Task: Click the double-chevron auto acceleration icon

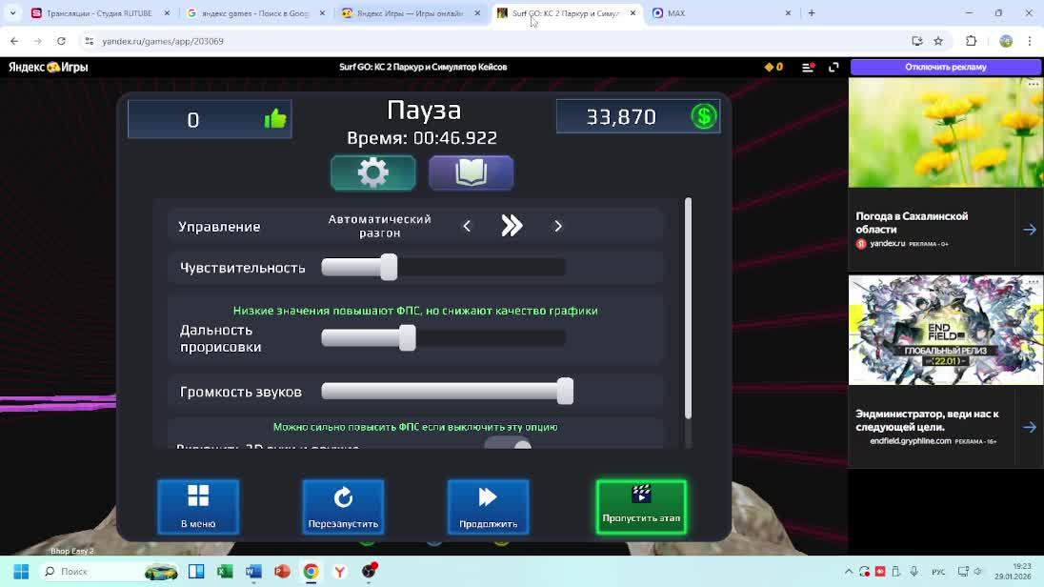Action: click(x=512, y=226)
